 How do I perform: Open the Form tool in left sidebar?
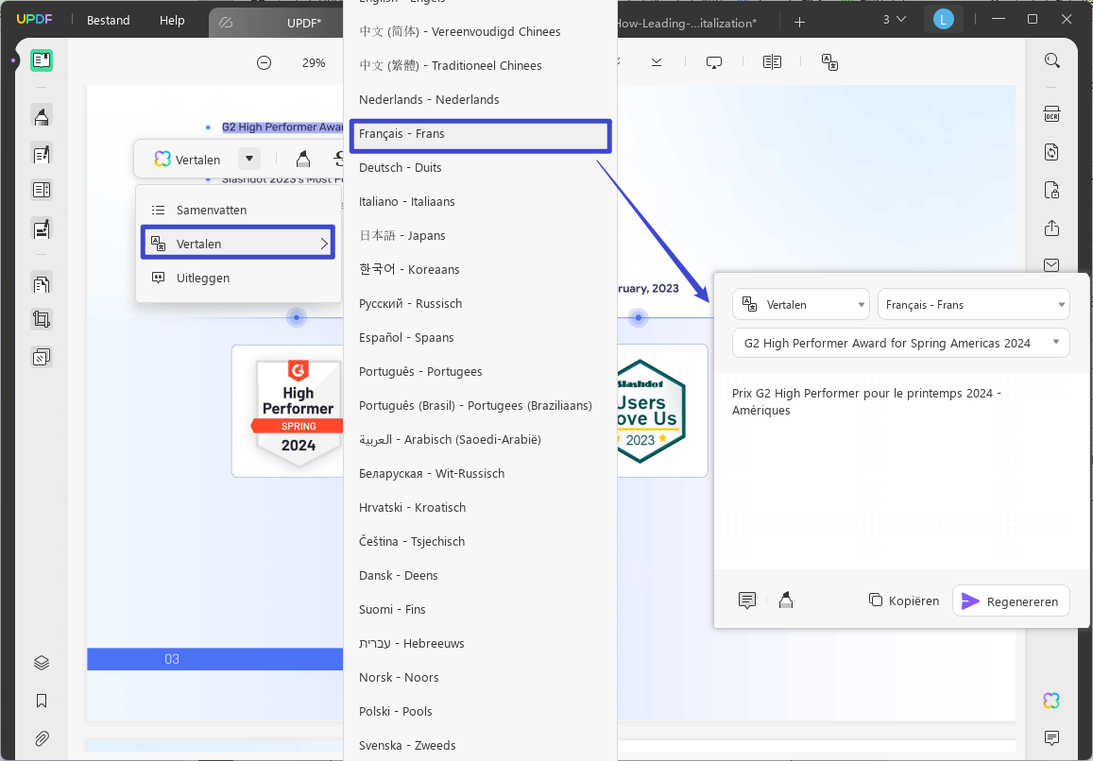point(42,190)
